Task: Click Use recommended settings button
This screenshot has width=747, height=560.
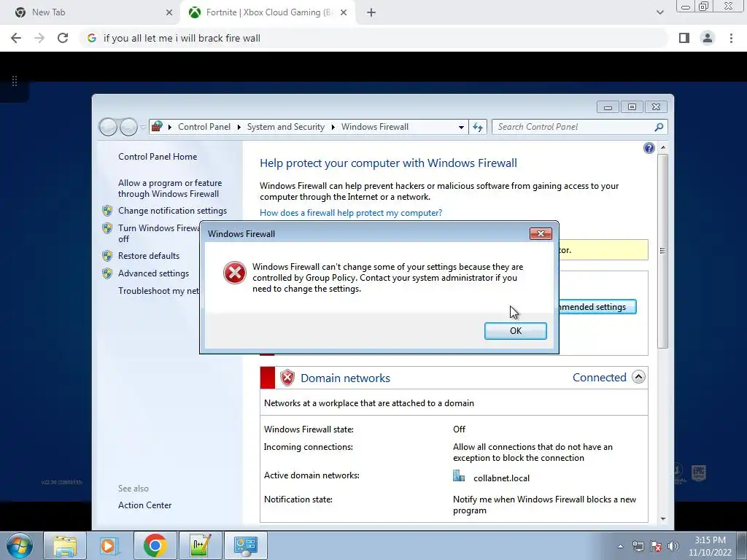Action: [x=597, y=307]
